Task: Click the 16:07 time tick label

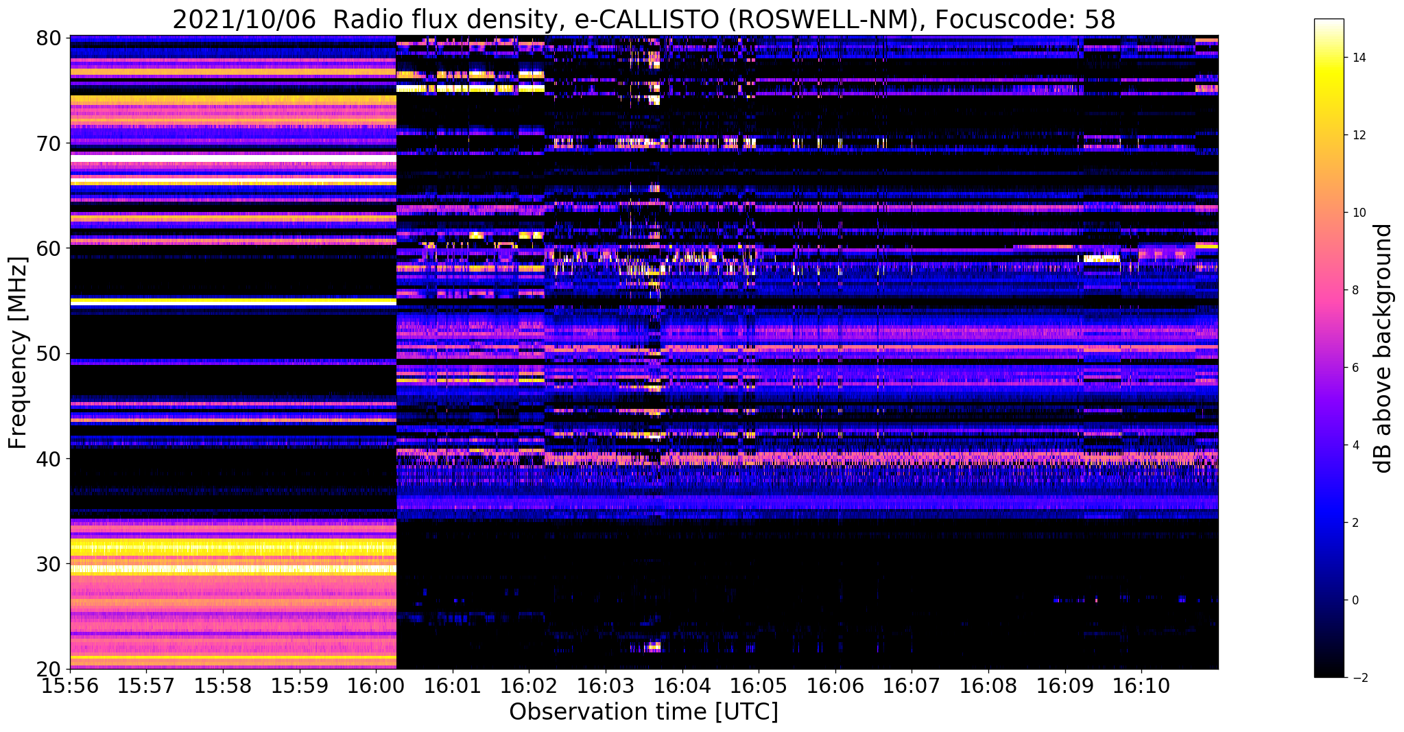Action: [912, 686]
